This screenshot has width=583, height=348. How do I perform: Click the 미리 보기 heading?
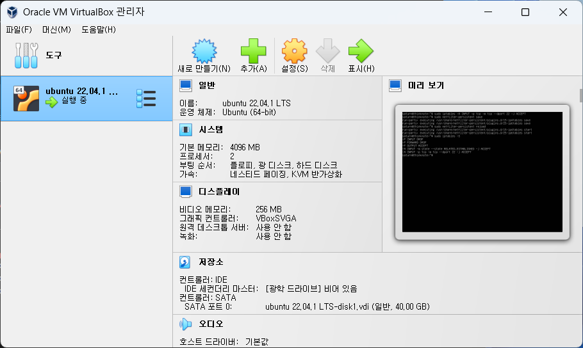[x=426, y=86]
